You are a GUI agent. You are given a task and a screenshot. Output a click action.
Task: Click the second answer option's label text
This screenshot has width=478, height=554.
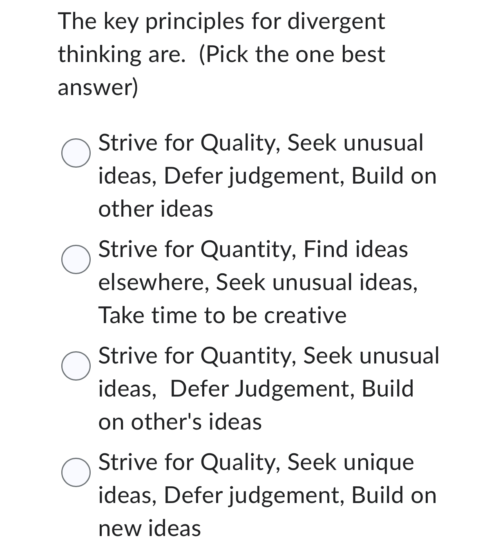(x=257, y=281)
